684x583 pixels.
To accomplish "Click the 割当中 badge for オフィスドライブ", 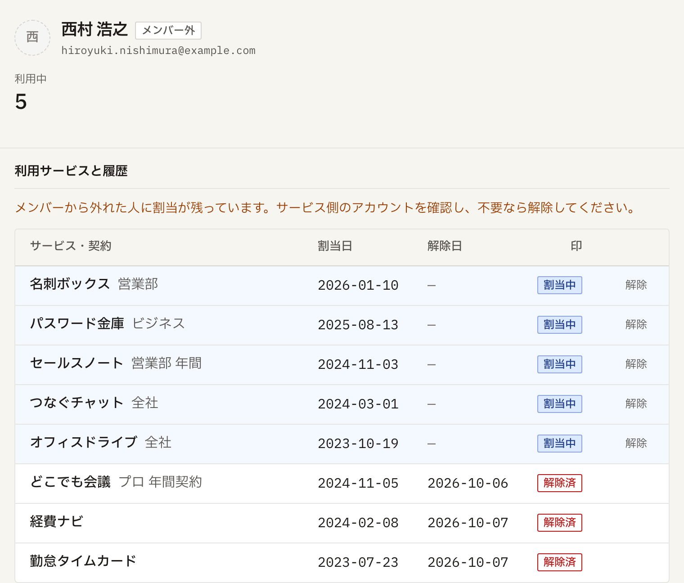I will [560, 444].
